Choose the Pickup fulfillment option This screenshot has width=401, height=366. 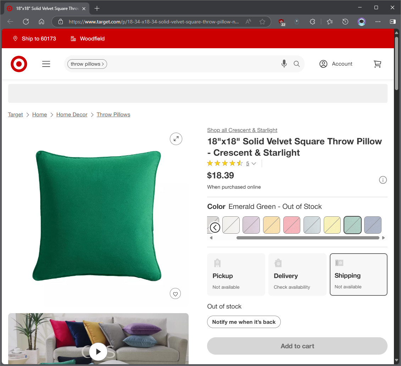tap(236, 274)
